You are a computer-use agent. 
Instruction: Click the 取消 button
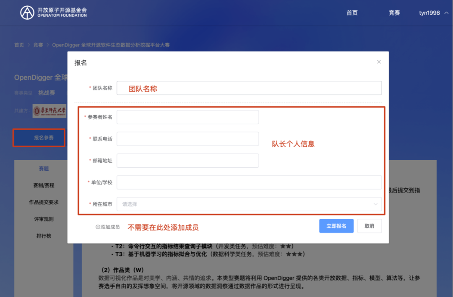[369, 226]
